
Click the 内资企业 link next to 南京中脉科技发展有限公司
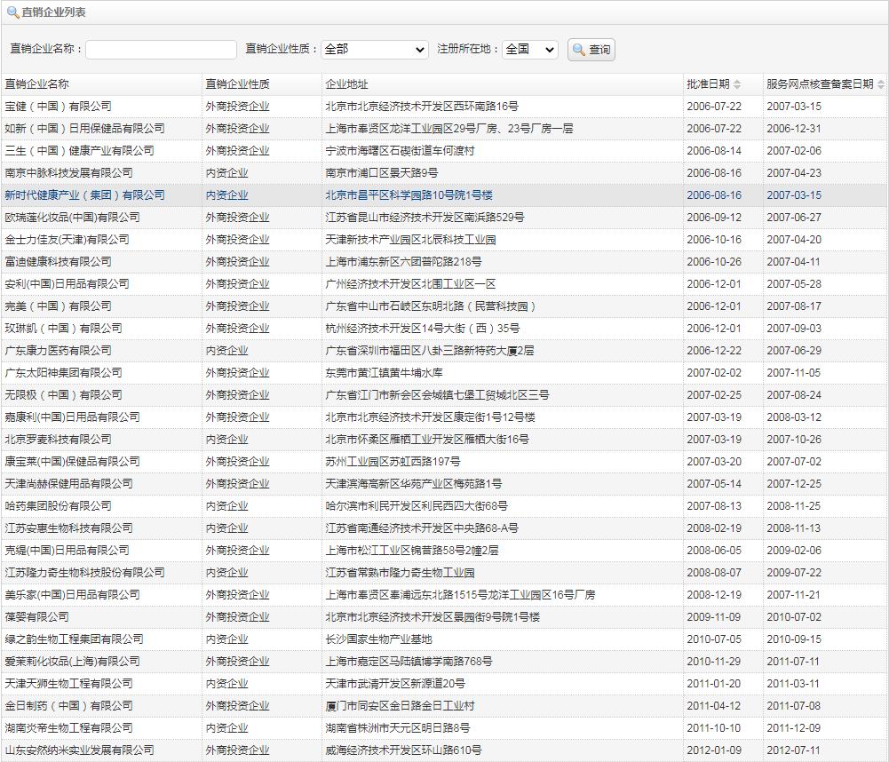(225, 172)
